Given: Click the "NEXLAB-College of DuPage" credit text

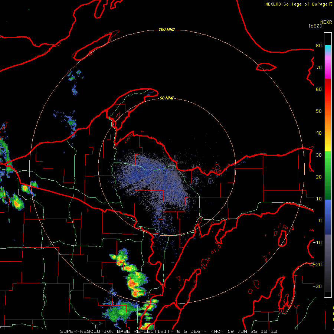Looking at the screenshot, I should 296,4.
